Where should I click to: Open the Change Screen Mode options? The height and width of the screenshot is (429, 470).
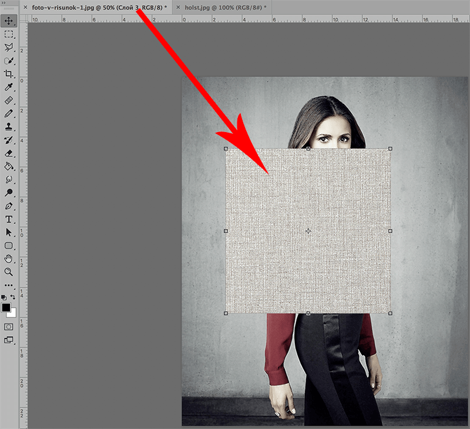click(9, 340)
